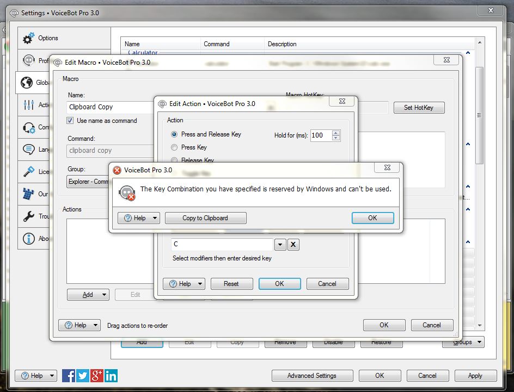Screen dimensions: 514x392
Task: Open Help dropdown in error dialog
Action: [x=139, y=218]
